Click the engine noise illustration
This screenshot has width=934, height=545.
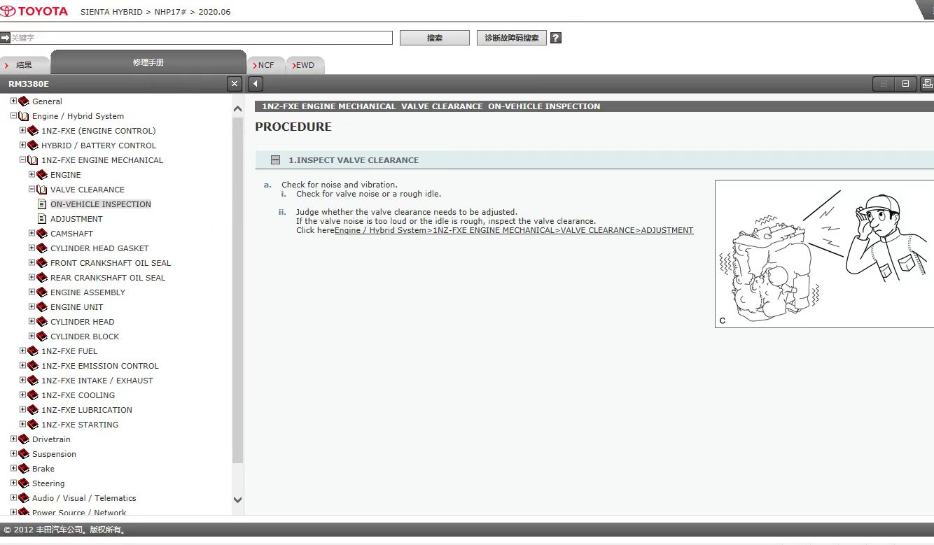[x=824, y=254]
